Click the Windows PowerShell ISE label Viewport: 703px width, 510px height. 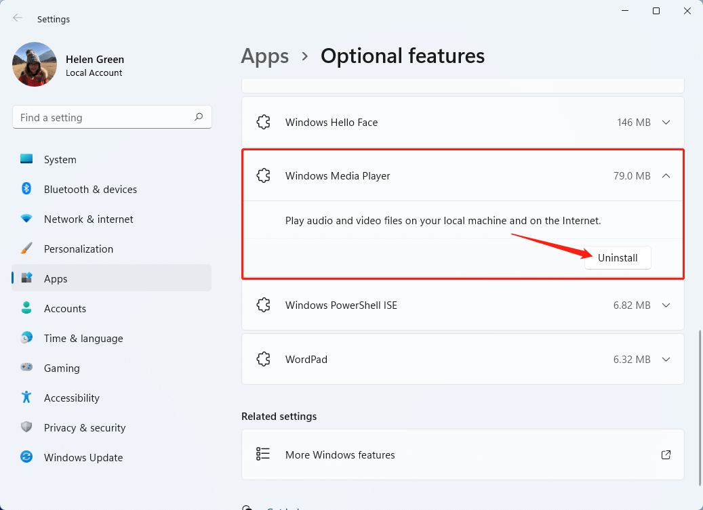click(341, 305)
